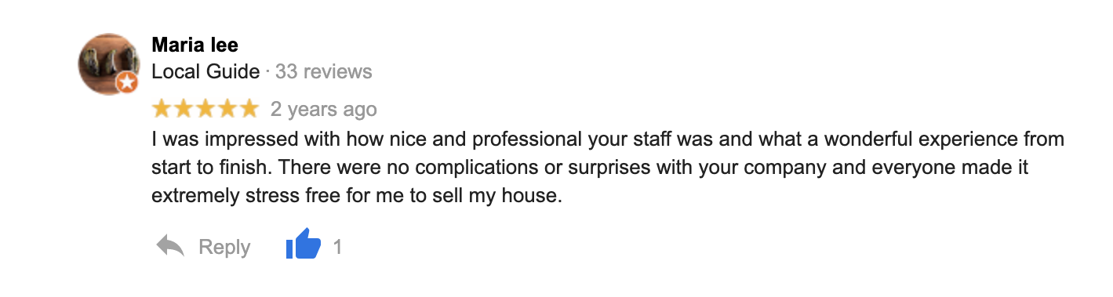Viewport: 1113px width, 297px height.
Task: Select the fourth gold rating star
Action: click(x=226, y=108)
